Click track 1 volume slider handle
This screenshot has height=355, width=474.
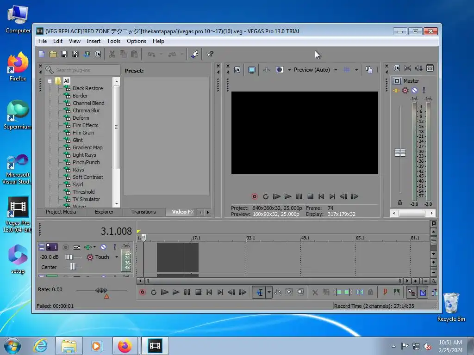pyautogui.click(x=69, y=257)
